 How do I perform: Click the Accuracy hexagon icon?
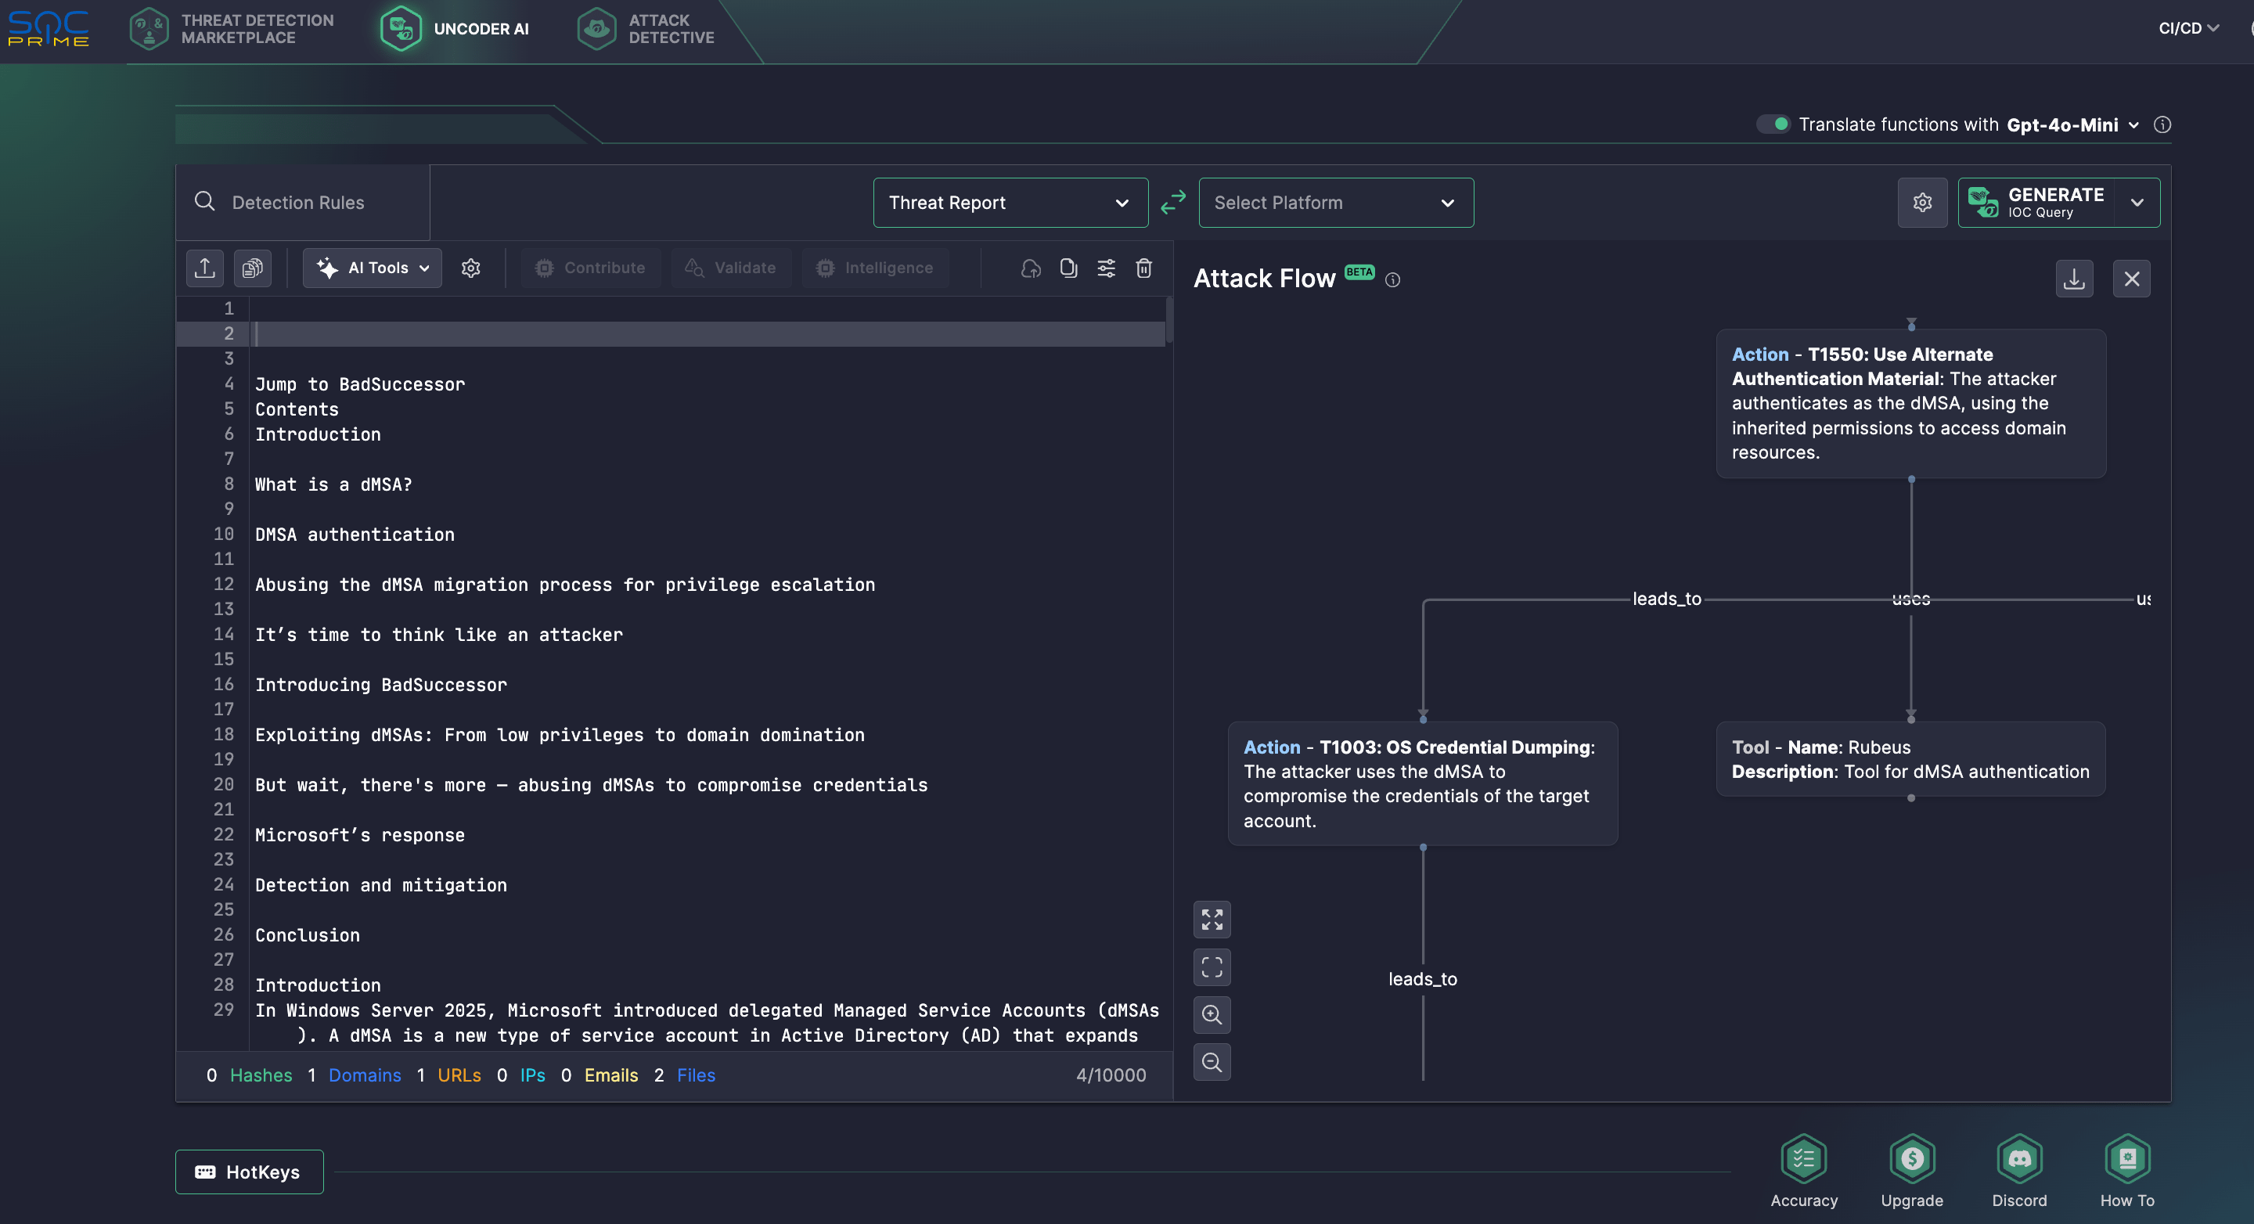pyautogui.click(x=1804, y=1158)
